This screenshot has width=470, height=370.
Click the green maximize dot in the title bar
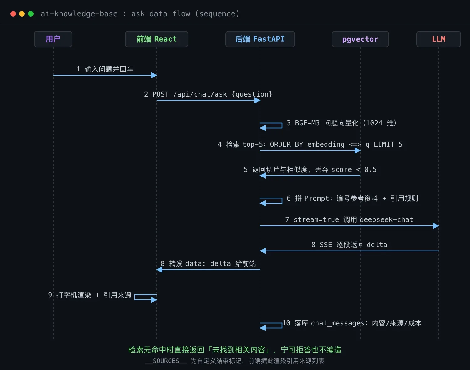tap(31, 14)
